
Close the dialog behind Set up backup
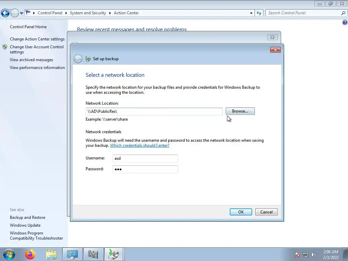[272, 37]
